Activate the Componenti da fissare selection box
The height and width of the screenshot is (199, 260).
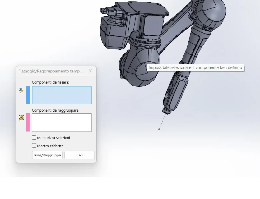point(62,95)
